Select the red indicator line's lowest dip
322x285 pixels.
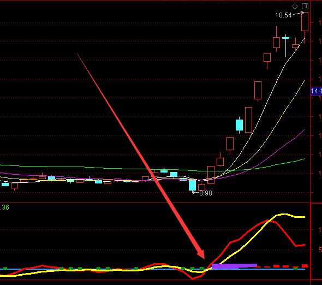[193, 278]
